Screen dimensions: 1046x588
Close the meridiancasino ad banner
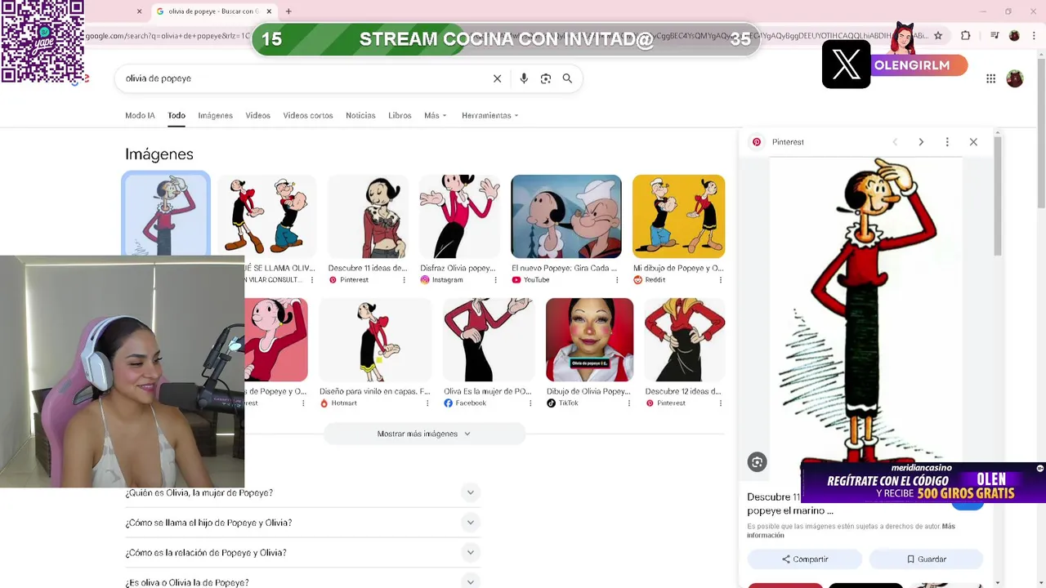tap(1039, 469)
